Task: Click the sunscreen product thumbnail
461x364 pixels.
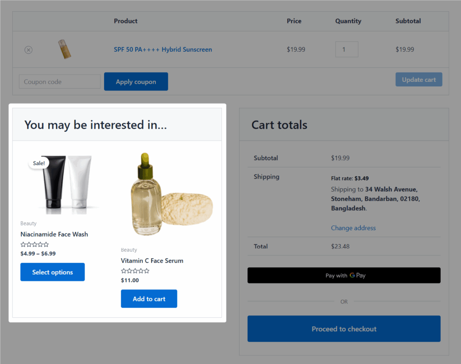Action: point(64,49)
